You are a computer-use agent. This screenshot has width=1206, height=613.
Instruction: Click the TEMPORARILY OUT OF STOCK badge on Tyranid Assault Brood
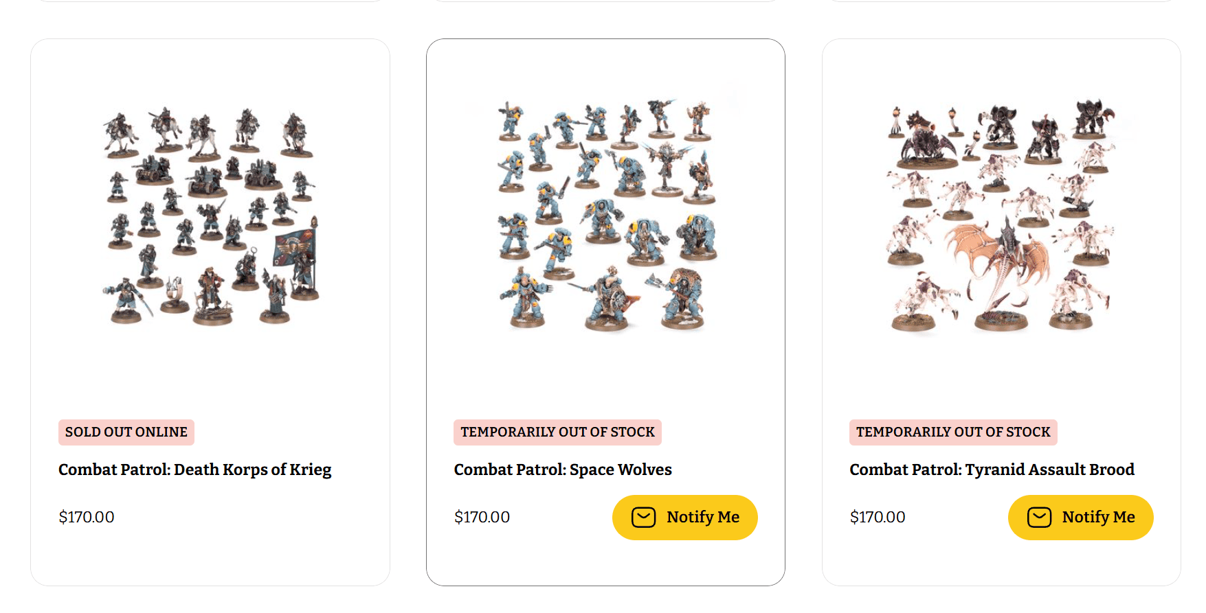(952, 432)
